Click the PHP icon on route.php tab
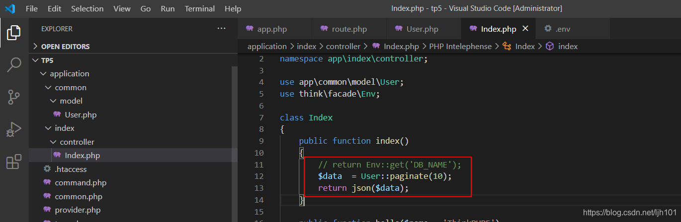This screenshot has width=681, height=222. [x=325, y=29]
